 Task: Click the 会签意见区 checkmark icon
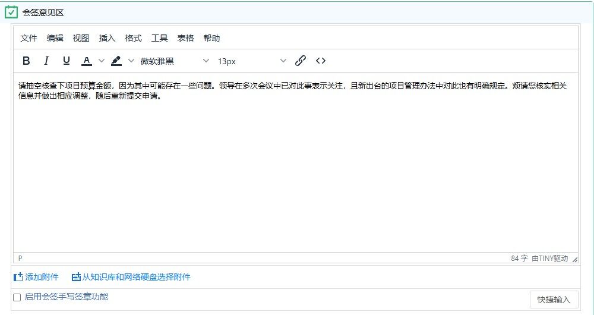click(11, 12)
